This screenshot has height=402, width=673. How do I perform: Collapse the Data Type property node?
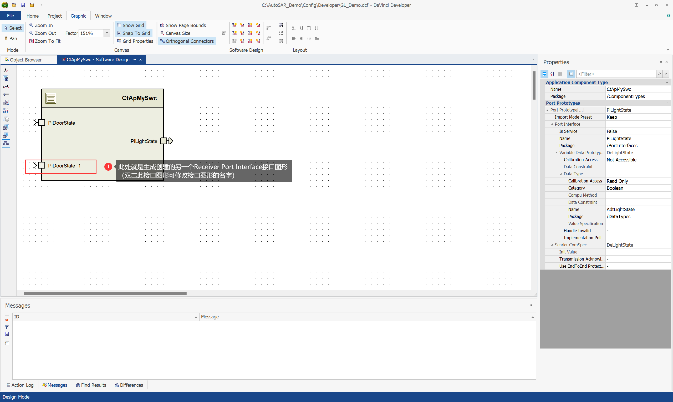561,174
